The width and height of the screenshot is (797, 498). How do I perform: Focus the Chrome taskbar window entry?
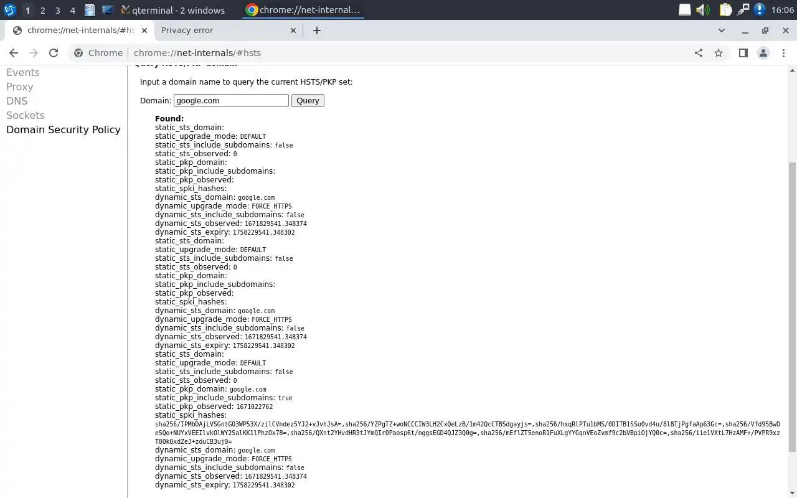point(303,10)
